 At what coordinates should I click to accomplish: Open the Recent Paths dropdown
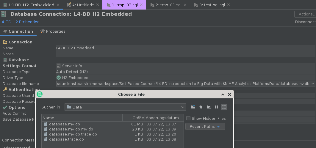(x=205, y=127)
